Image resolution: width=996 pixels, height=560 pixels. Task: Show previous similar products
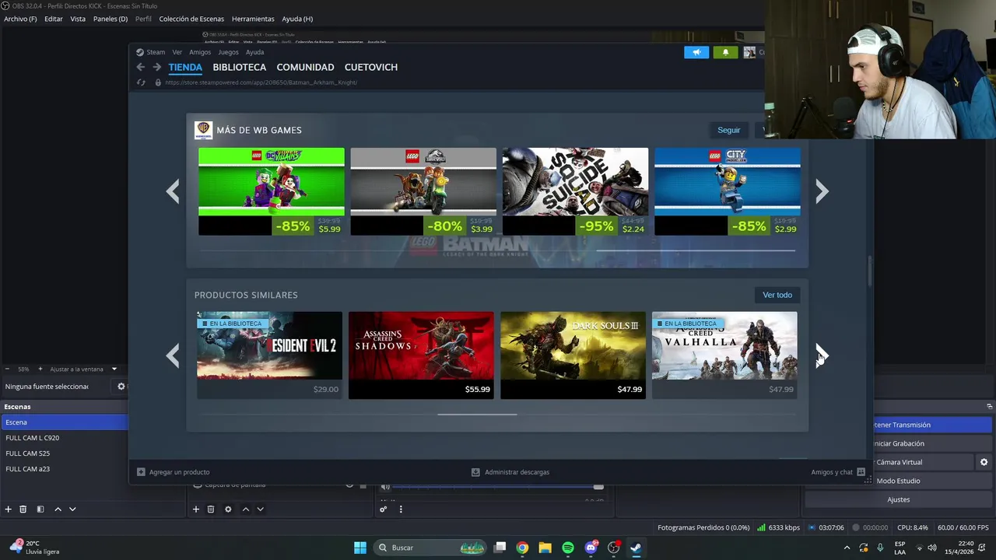[x=173, y=355]
